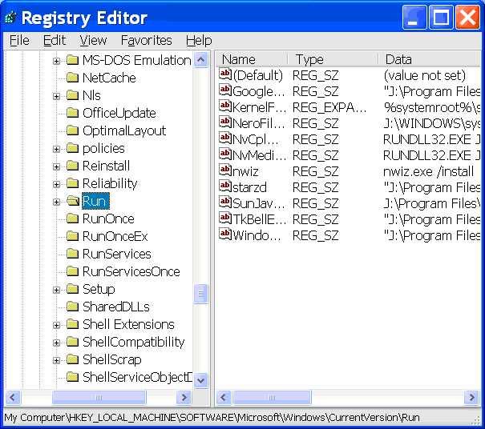Open the Favorites menu
The image size is (485, 429).
[146, 40]
